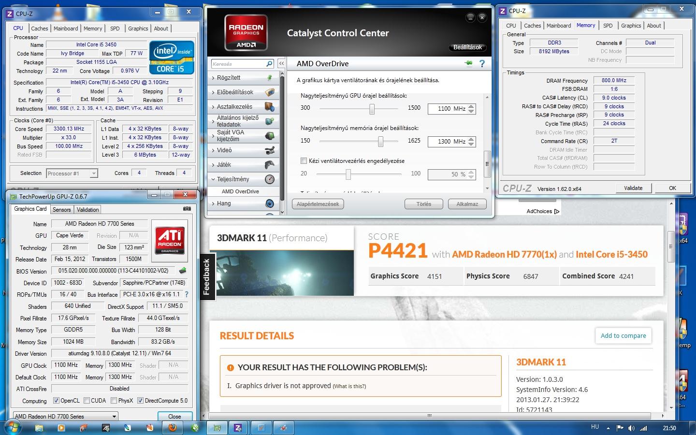Open Firefox from the taskbar
The width and height of the screenshot is (696, 435).
tap(172, 428)
